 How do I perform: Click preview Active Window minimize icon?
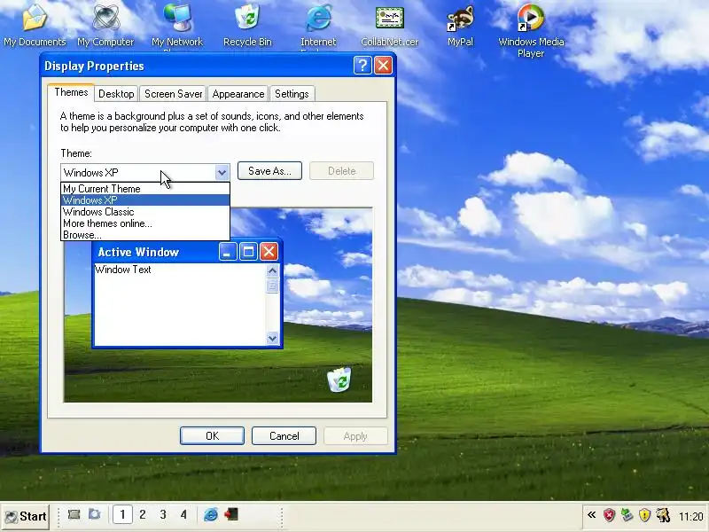228,252
